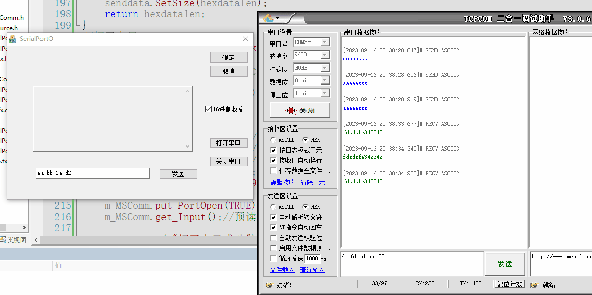592x295 pixels.
Task: Click the TCPCOM logo menu icon
Action: [269, 18]
